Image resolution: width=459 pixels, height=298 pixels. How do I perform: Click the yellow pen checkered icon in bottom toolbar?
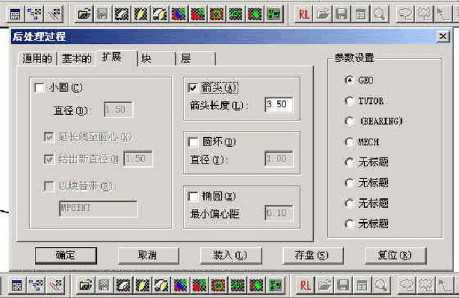pos(142,285)
